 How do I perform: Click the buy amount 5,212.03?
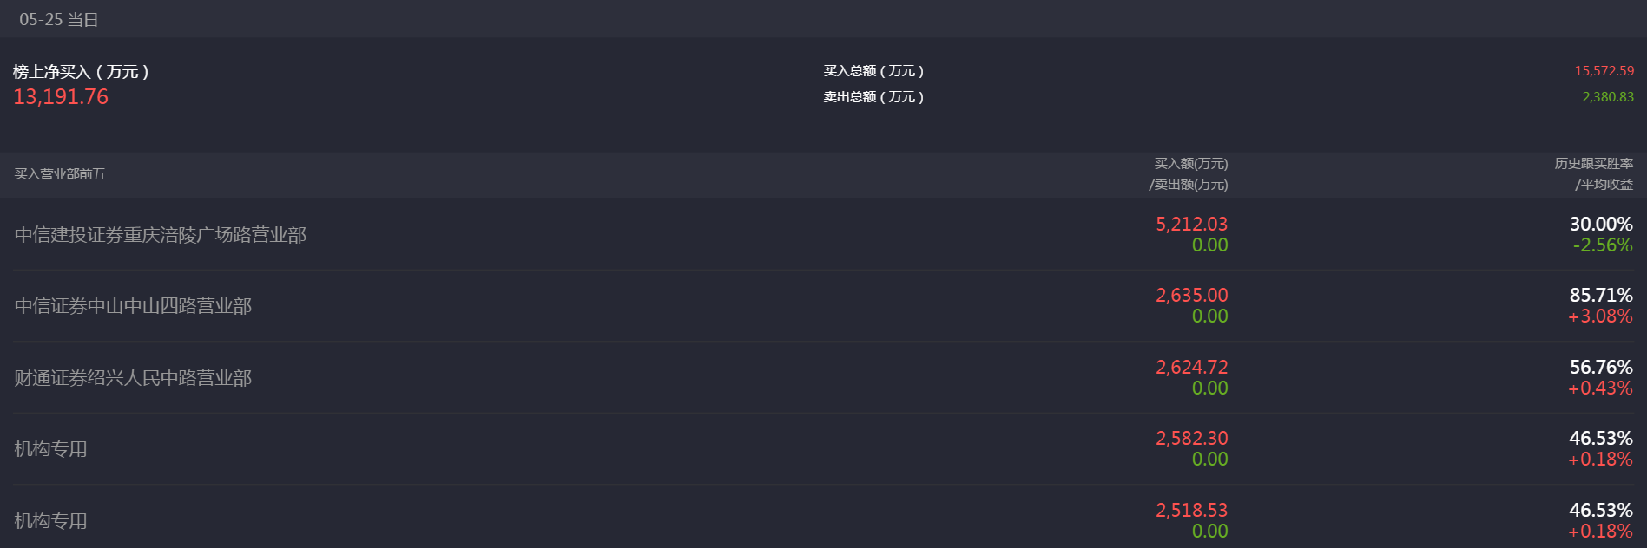tap(1191, 225)
